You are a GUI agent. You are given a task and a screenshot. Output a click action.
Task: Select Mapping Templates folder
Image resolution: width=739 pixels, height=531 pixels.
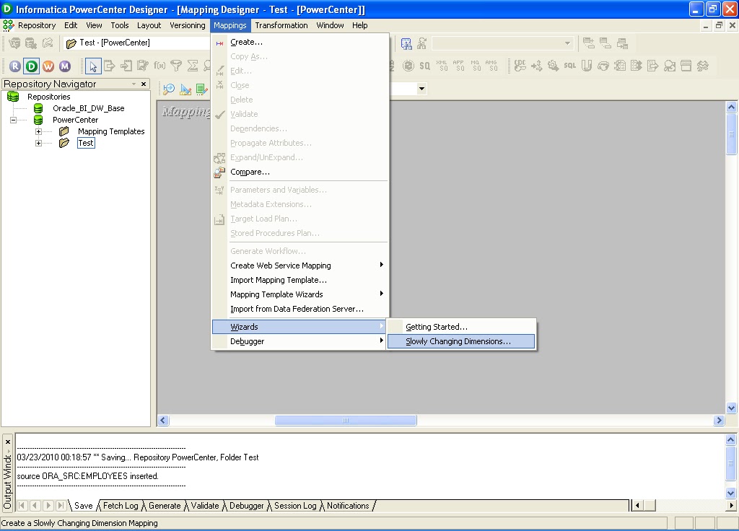click(x=111, y=131)
